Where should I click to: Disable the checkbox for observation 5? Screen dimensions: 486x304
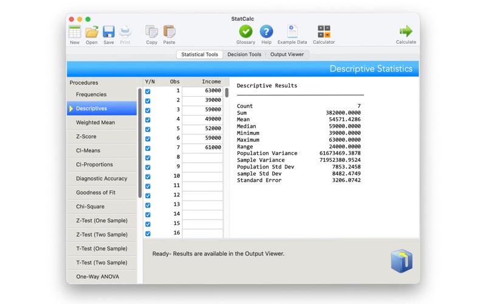[x=148, y=130]
